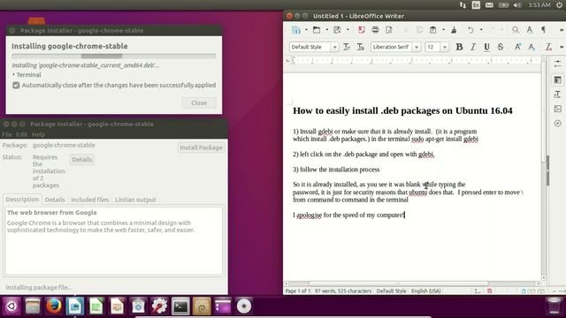Click the Spelling check icon in Writer

pos(530,30)
